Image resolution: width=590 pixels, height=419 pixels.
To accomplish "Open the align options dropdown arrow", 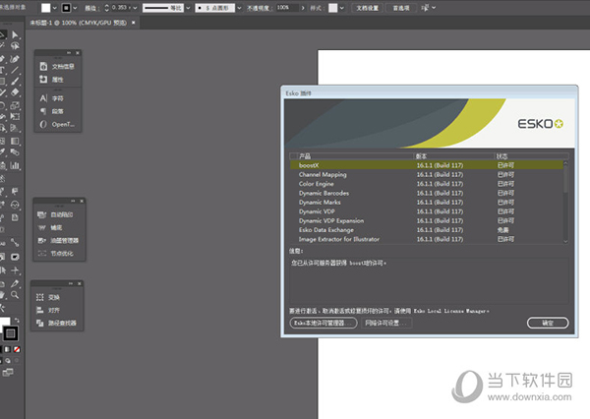I will pyautogui.click(x=434, y=8).
